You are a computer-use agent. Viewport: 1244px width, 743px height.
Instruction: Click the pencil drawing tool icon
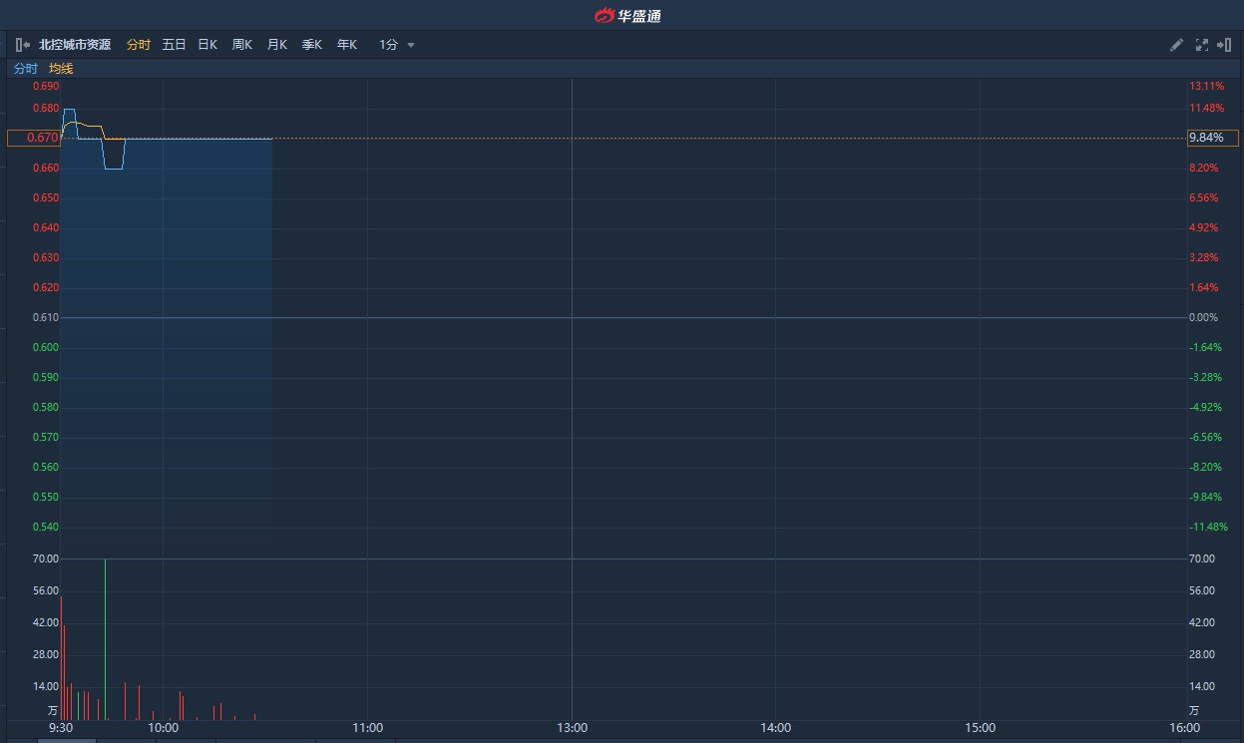(1176, 45)
